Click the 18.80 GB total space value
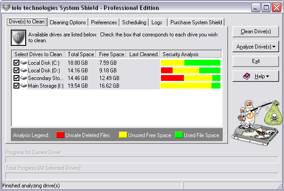Image resolution: width=284 pixels, height=191 pixels. click(x=78, y=63)
